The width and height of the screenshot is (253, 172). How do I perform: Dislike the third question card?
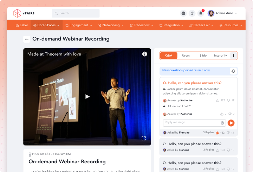coord(228,169)
